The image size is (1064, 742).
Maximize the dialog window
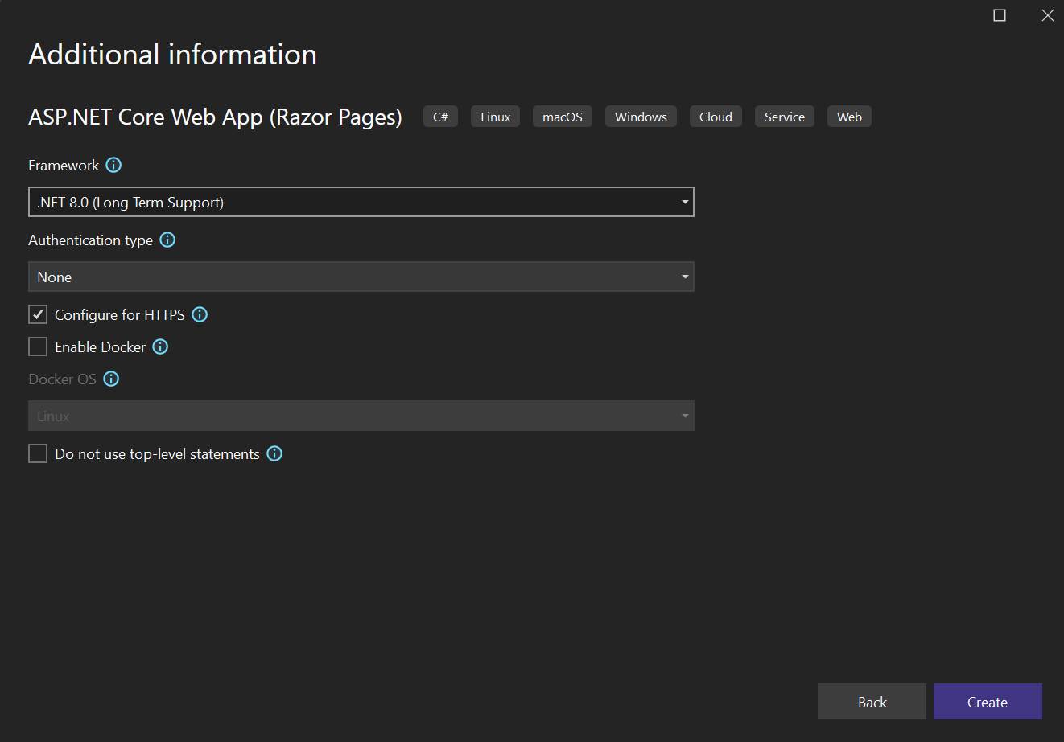(1000, 15)
